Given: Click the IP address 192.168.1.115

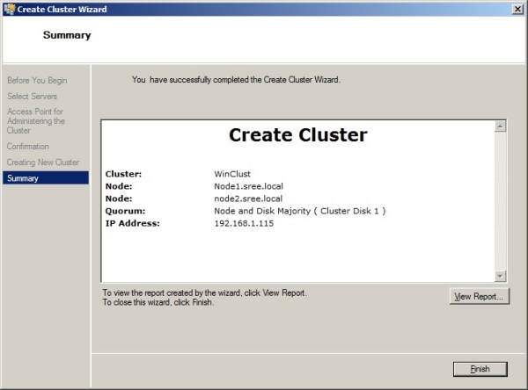Looking at the screenshot, I should [245, 223].
